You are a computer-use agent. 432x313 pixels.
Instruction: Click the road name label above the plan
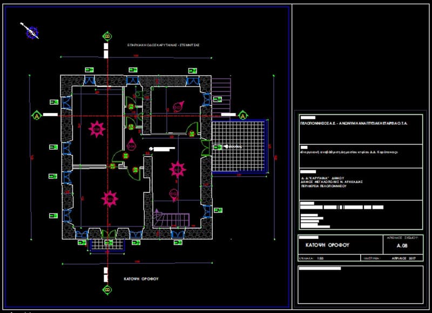[163, 45]
